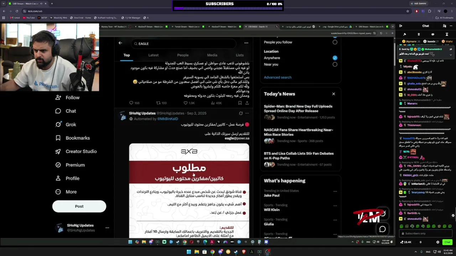
Task: Open Premium in the X sidebar
Action: pyautogui.click(x=70, y=165)
